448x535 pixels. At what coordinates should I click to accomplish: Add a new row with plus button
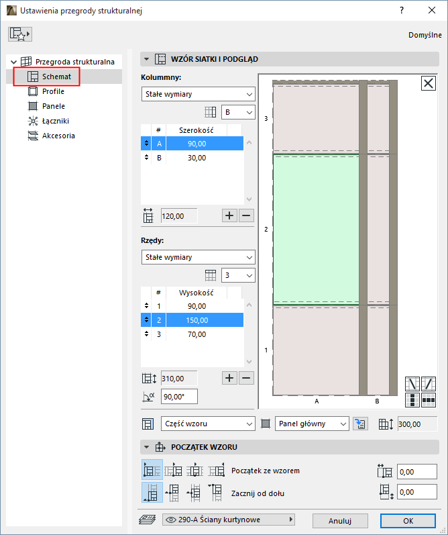point(229,378)
